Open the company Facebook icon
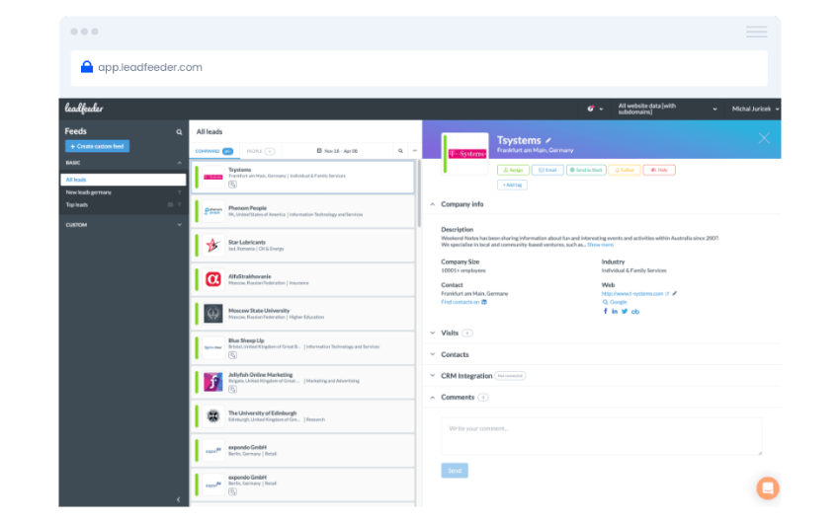Screen dimensions: 840x523 pyautogui.click(x=606, y=311)
